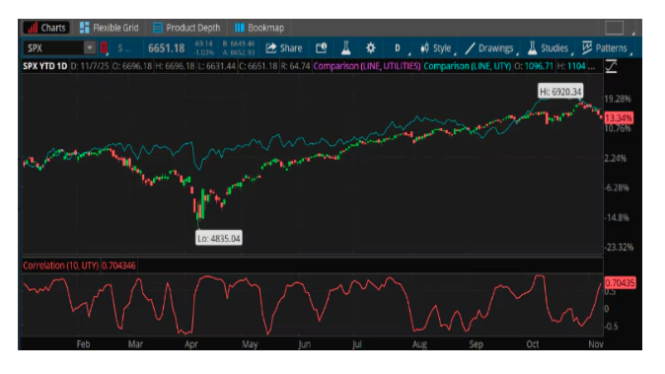Click the Hi: 6920.34 price bubble

pos(560,92)
